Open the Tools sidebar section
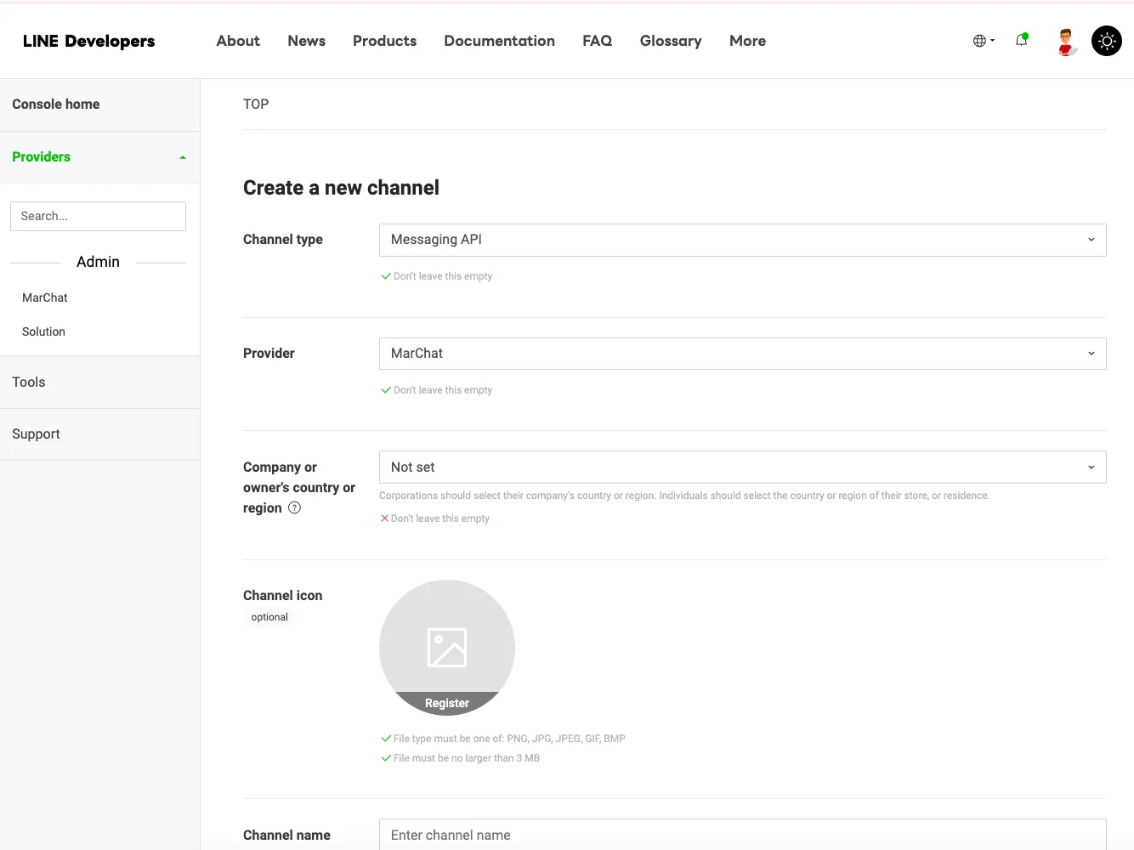This screenshot has width=1134, height=850. [x=29, y=382]
